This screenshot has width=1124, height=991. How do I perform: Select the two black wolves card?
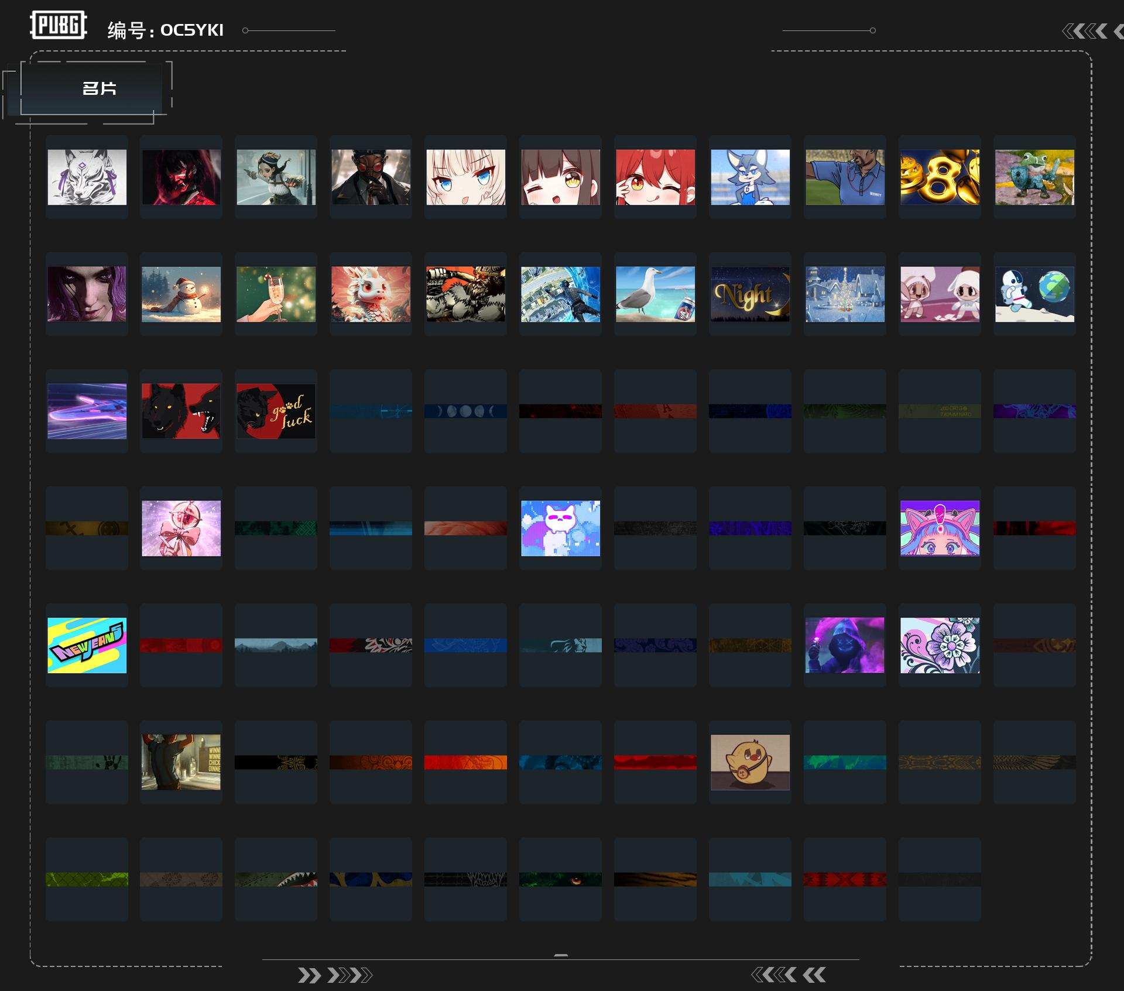pos(181,411)
